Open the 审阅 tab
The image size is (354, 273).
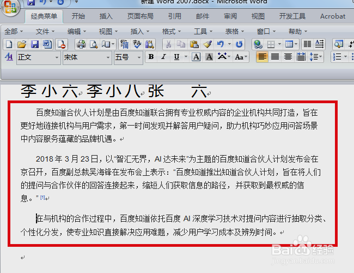coord(230,16)
